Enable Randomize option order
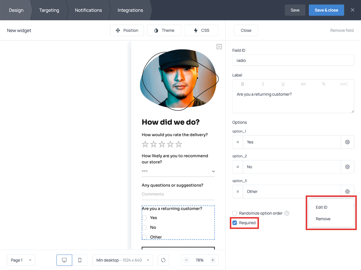This screenshot has width=361, height=270. tap(235, 213)
